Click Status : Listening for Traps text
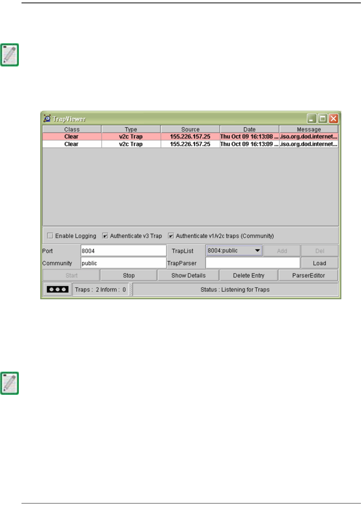 click(x=235, y=290)
